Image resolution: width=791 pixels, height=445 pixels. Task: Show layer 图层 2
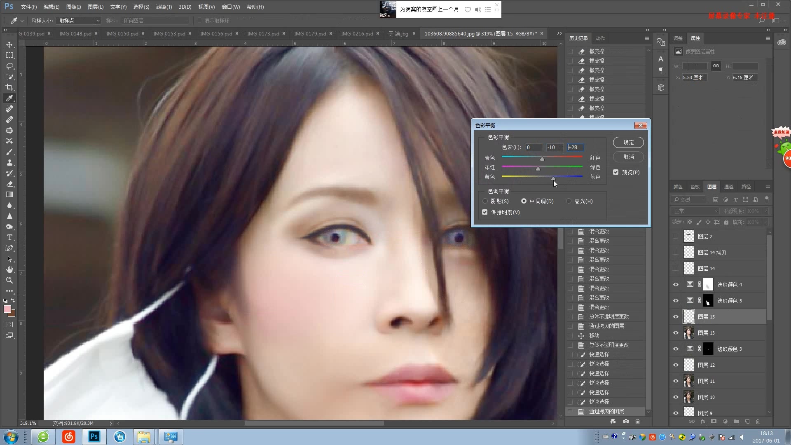[676, 237]
